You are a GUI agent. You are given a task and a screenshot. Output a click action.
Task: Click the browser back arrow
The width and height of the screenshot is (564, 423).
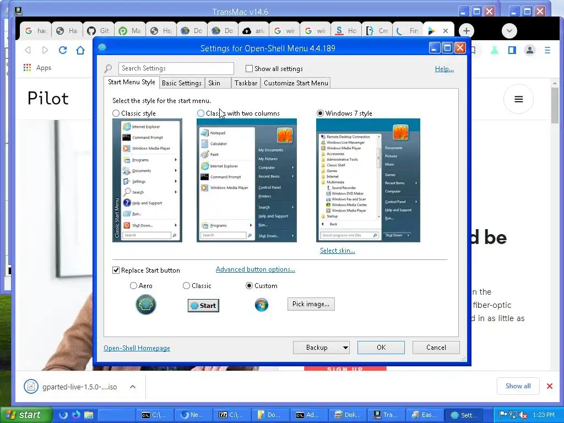28,50
